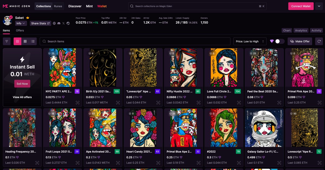Click the 26 / 185 Listed / Supply value
The height and width of the screenshot is (170, 325).
pyautogui.click(x=181, y=23)
